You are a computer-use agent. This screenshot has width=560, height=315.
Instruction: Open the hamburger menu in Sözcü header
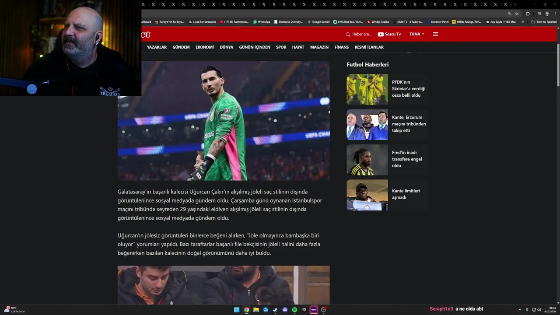[435, 34]
